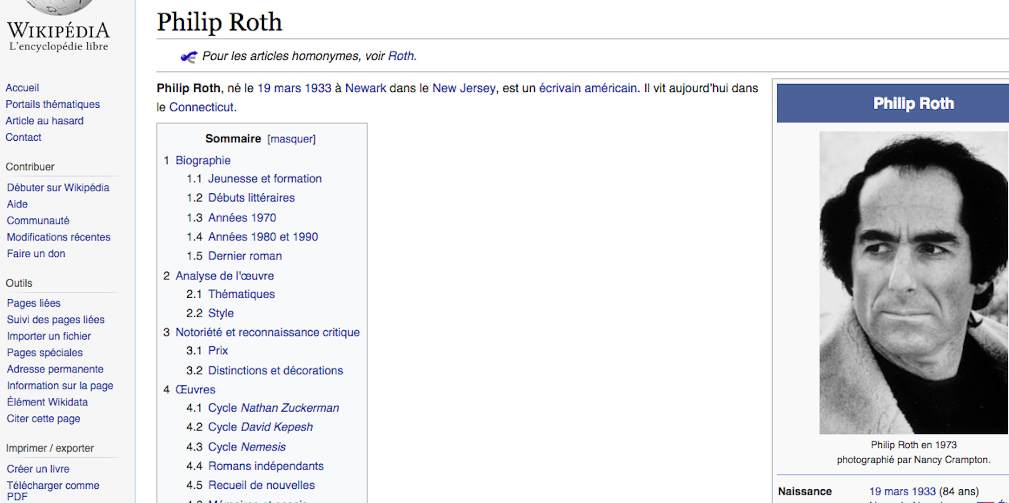Jump to section 1.3 Années 1970

[242, 217]
